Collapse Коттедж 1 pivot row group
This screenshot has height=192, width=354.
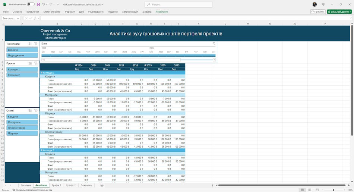coord(41,73)
